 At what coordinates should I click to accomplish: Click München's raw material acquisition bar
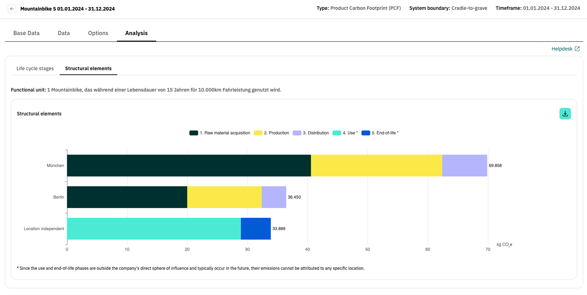coord(189,166)
